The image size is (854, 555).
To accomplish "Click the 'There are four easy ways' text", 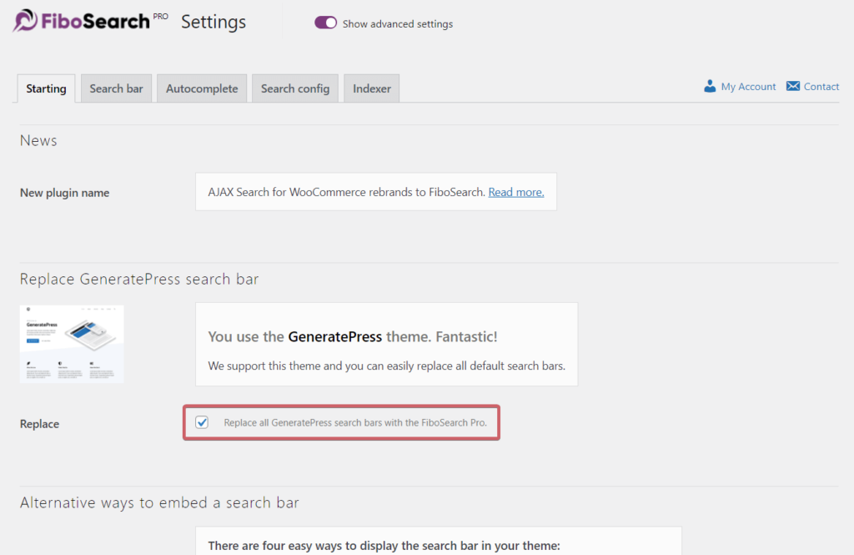I will (x=384, y=546).
